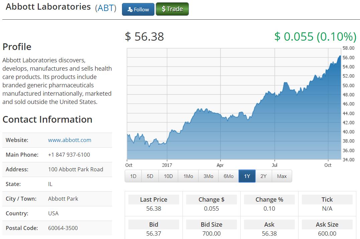Click the State value IL
Screen dimensions: 360x239
[50, 184]
